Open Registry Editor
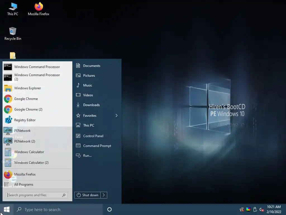 (x=37, y=120)
